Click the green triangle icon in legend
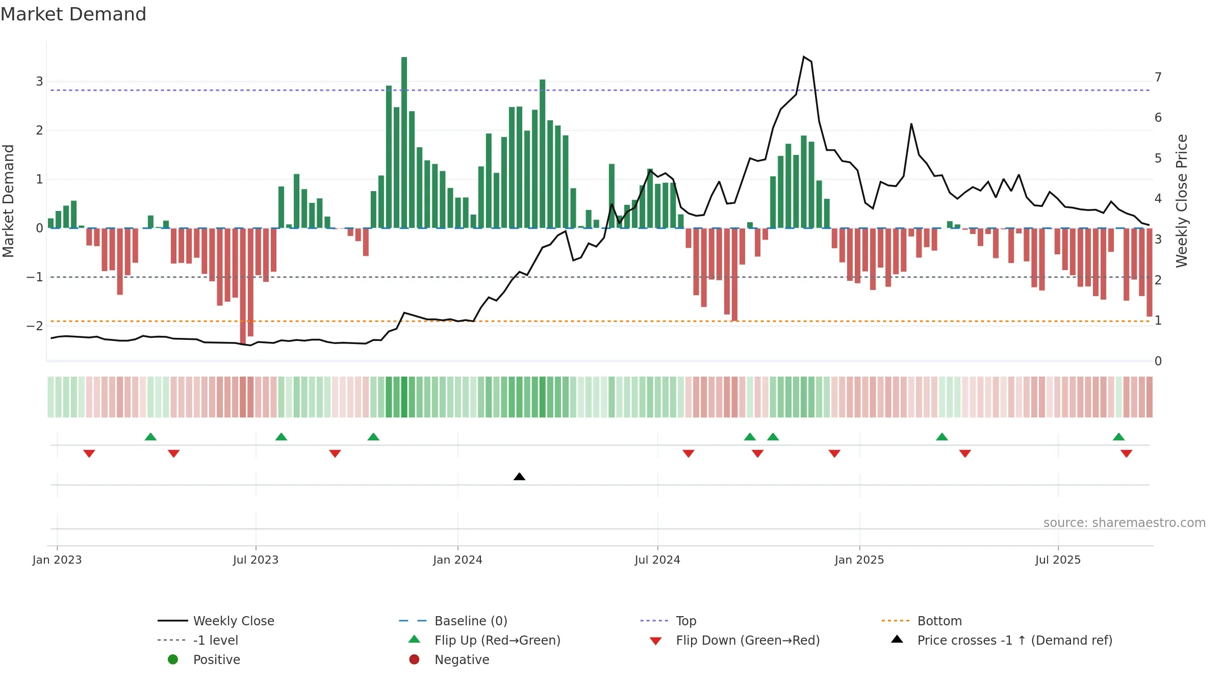This screenshot has width=1224, height=688. click(415, 639)
